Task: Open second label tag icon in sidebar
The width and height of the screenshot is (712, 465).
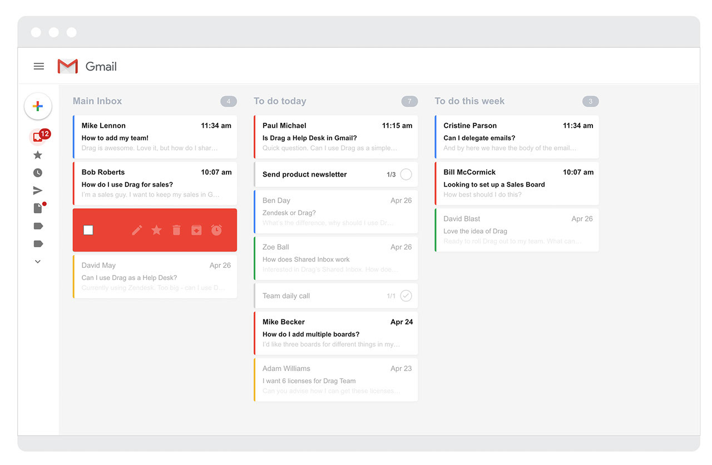Action: click(38, 244)
